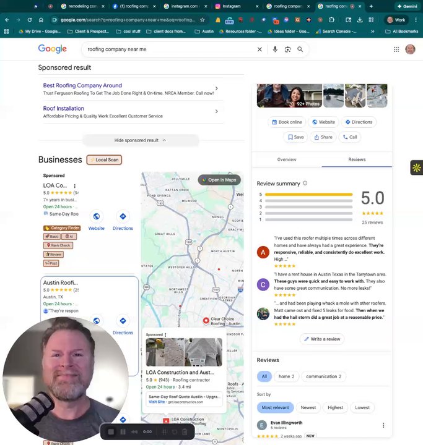Clear search query with X icon

259,49
